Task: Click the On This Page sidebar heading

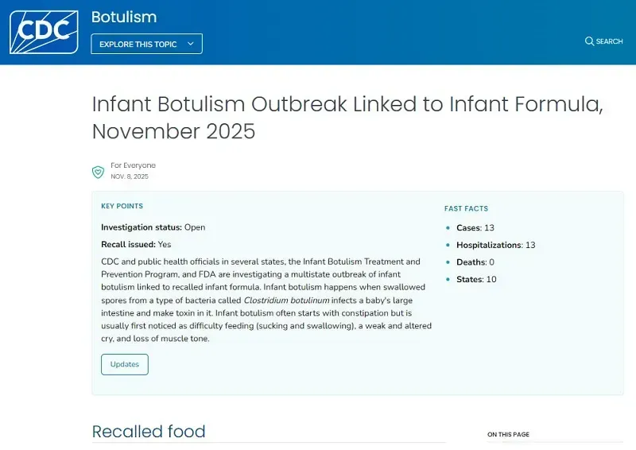Action: (x=508, y=435)
